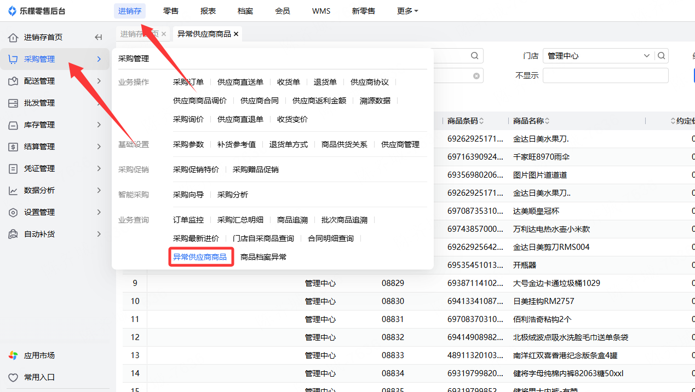The image size is (695, 392).
Task: Open the WMS top menu
Action: click(x=321, y=11)
